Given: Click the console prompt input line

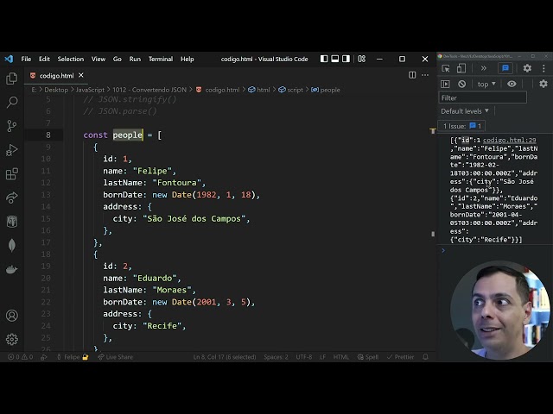Looking at the screenshot, I should pyautogui.click(x=493, y=251).
